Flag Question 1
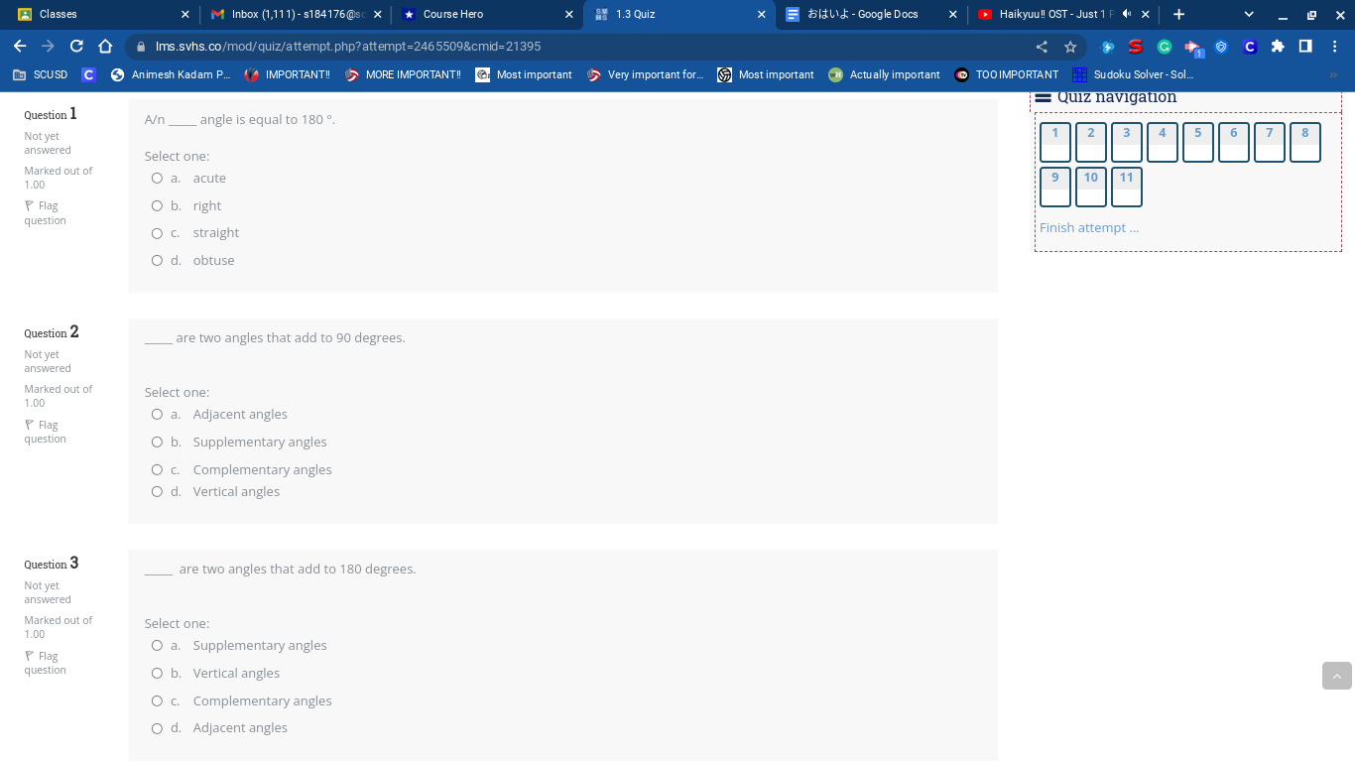Viewport: 1355px width, 762px height. (x=45, y=213)
